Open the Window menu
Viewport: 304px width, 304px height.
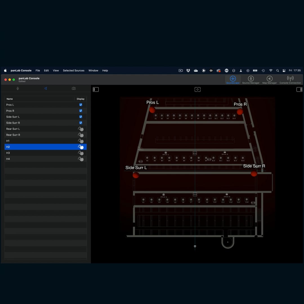[x=93, y=71]
